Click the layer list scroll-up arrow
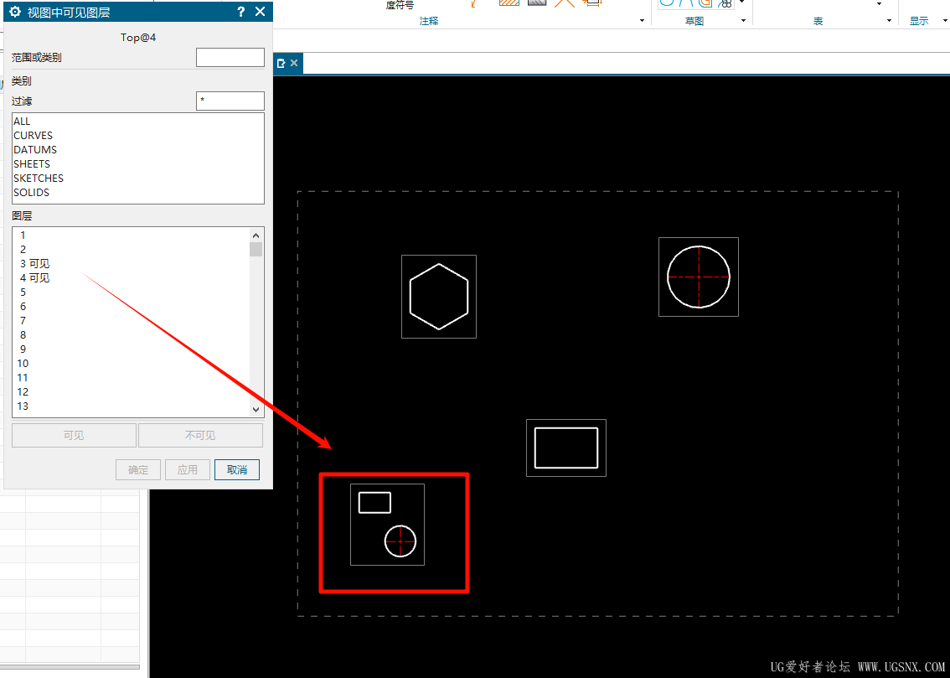This screenshot has height=678, width=950. coord(256,235)
